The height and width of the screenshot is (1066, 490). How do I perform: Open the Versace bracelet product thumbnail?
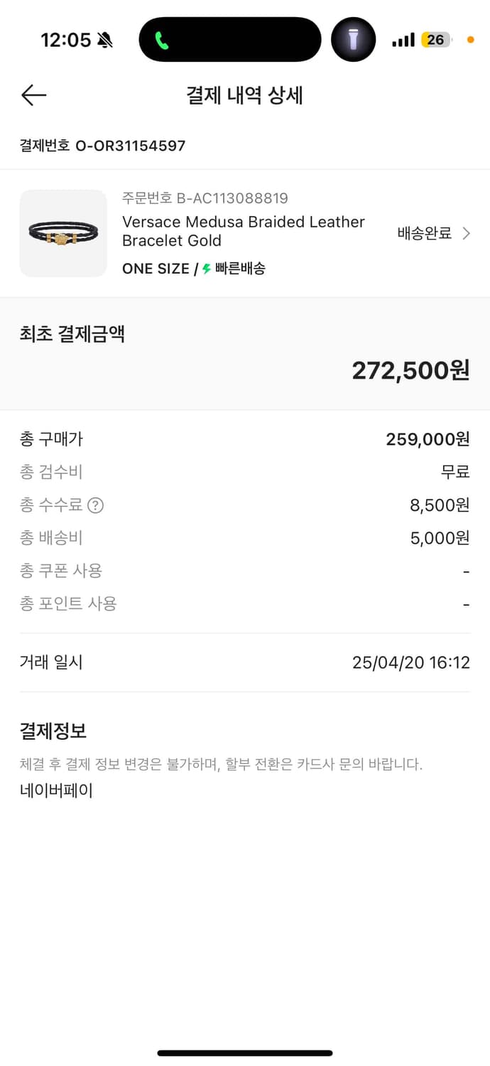63,233
